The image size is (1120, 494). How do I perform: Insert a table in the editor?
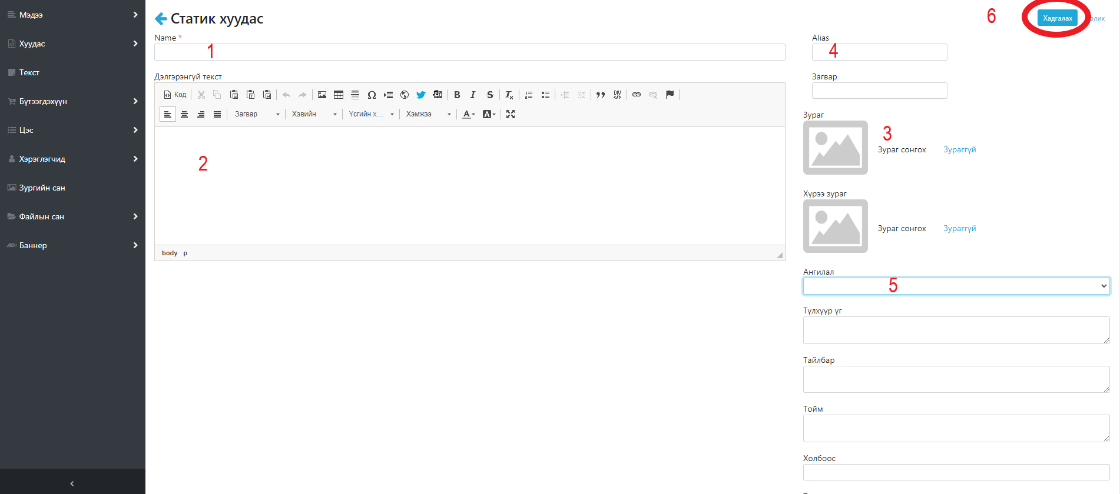tap(339, 95)
